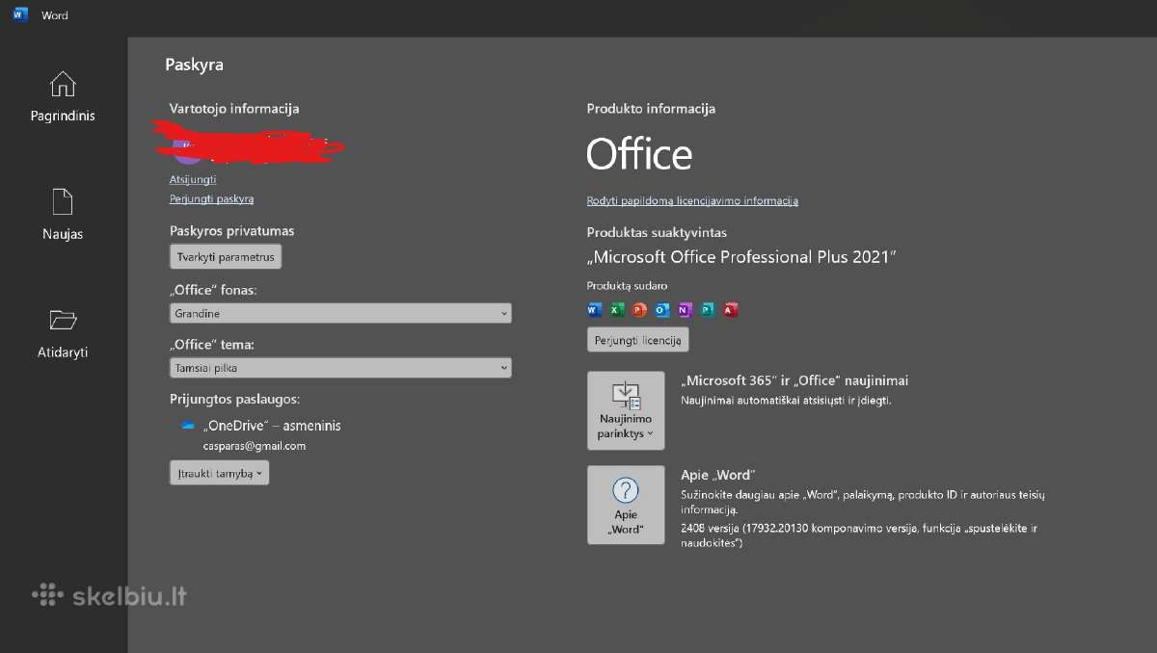Click the casparas@gmail.com email text
Image resolution: width=1157 pixels, height=653 pixels.
tap(255, 446)
